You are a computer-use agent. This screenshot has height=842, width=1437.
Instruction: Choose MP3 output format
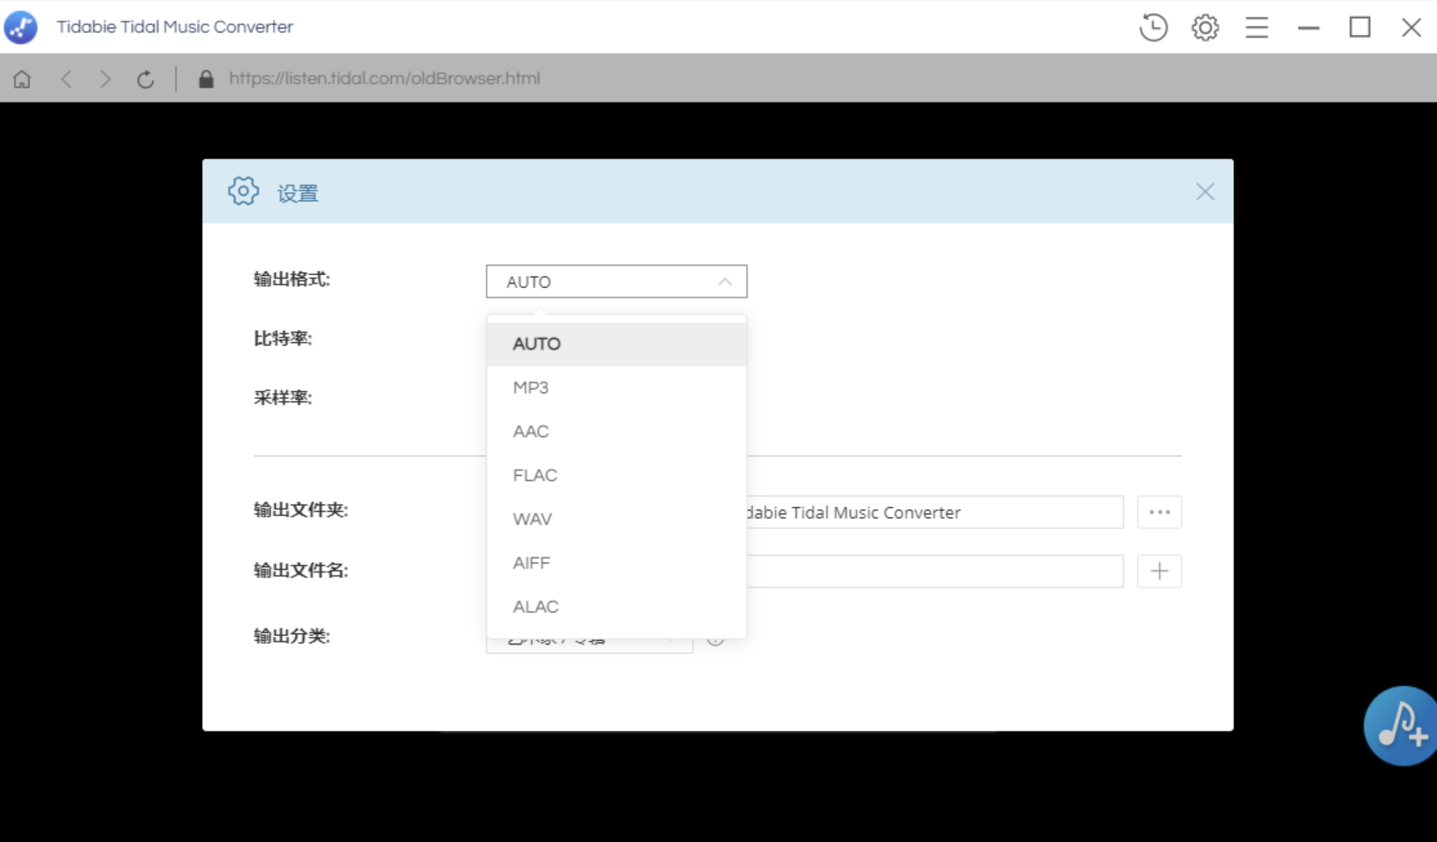click(x=616, y=387)
